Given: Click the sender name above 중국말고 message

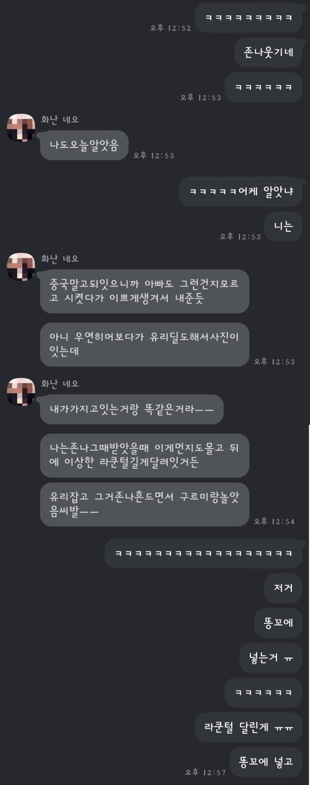Looking at the screenshot, I should click(x=59, y=259).
